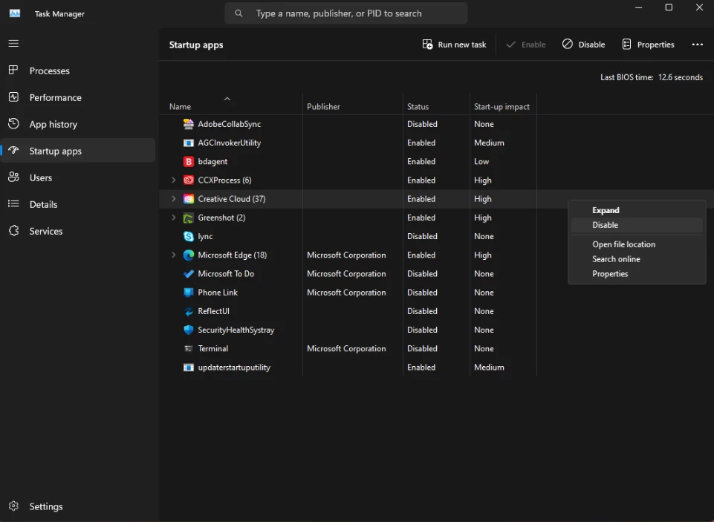Screen dimensions: 714x522
Task: Open the Users page
Action: pos(78,177)
